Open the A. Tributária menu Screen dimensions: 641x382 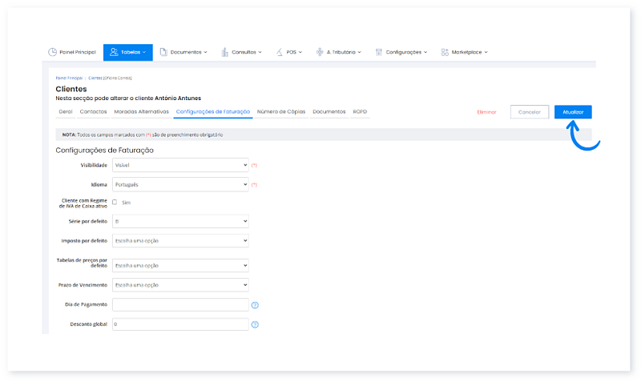tap(338, 52)
